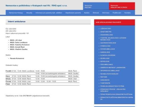Select Objednávání pacientů in the top menu
The image size is (142, 107).
point(73,13)
